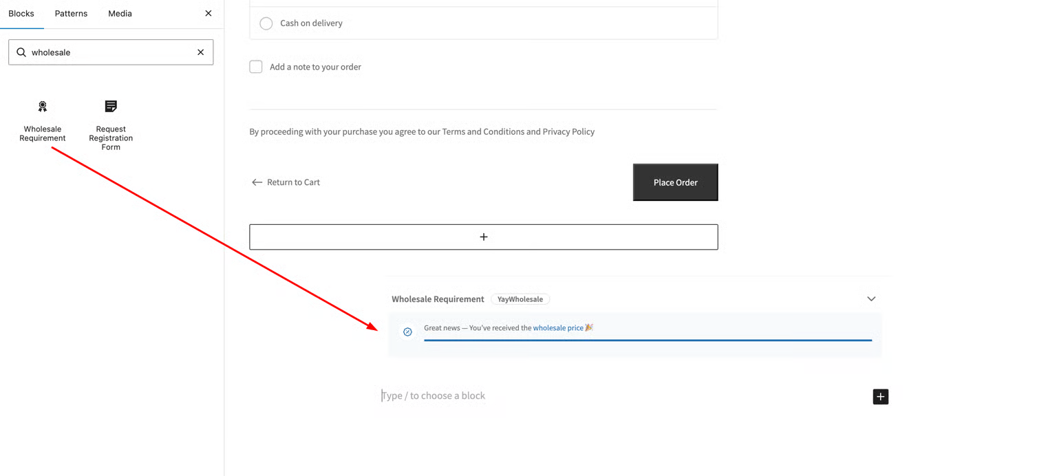Click the block search input field
The height and width of the screenshot is (476, 1046).
point(110,52)
